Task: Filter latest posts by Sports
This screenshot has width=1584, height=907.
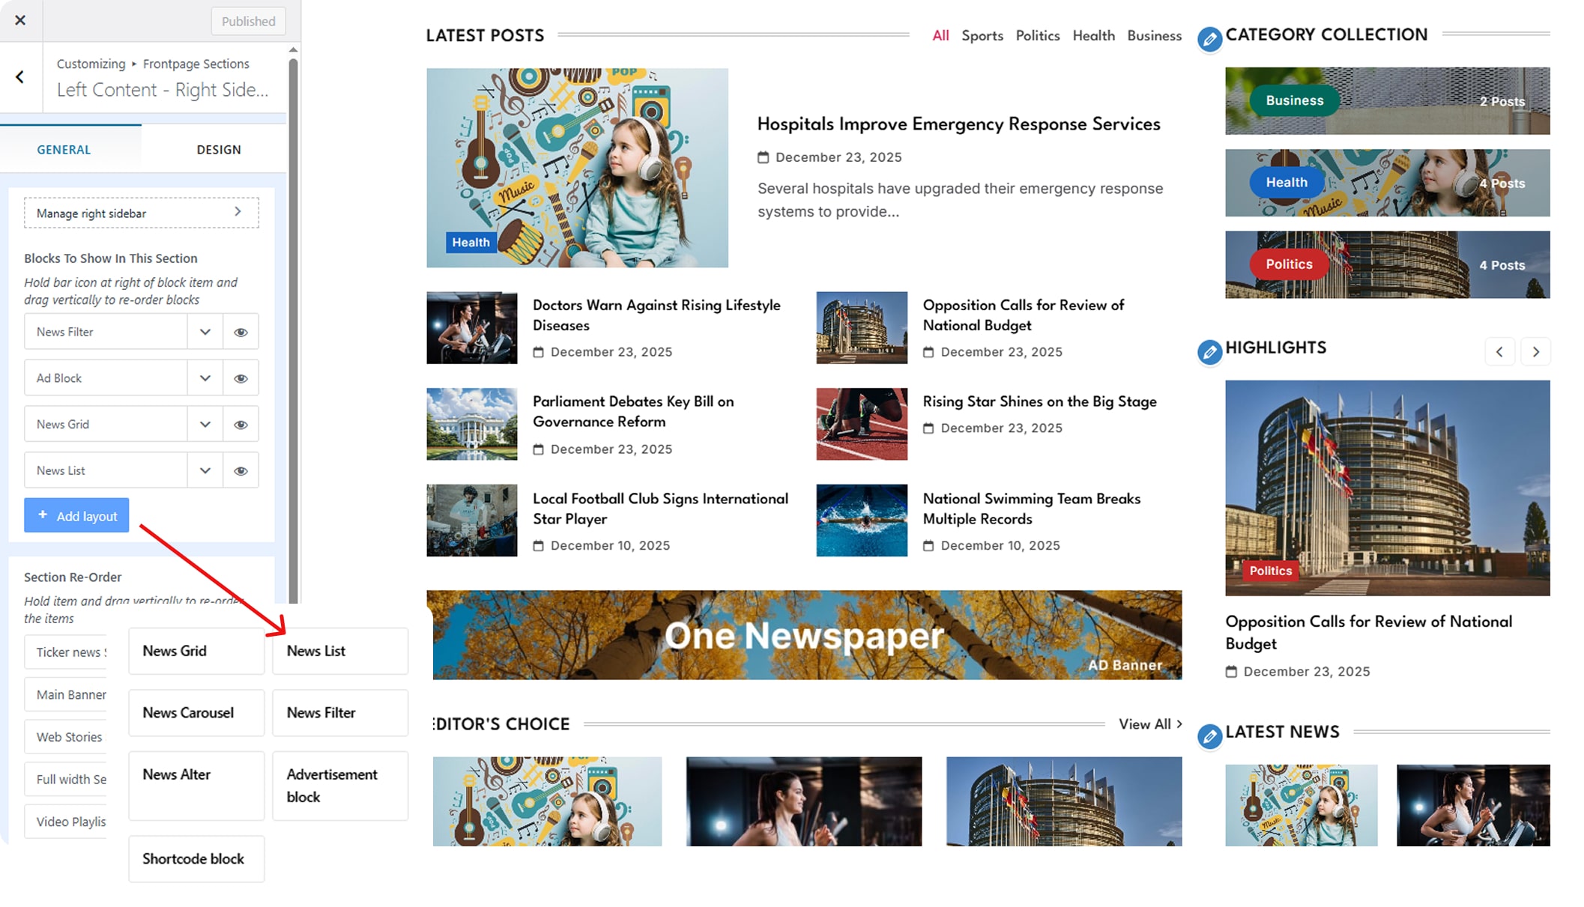Action: 982,36
